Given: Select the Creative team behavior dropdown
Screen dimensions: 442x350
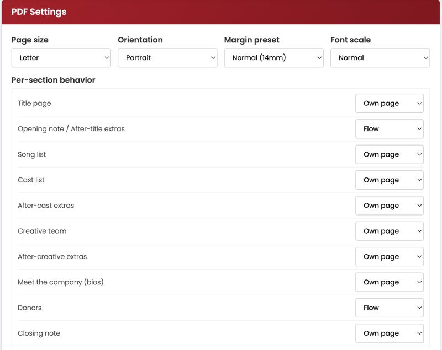Looking at the screenshot, I should (390, 231).
